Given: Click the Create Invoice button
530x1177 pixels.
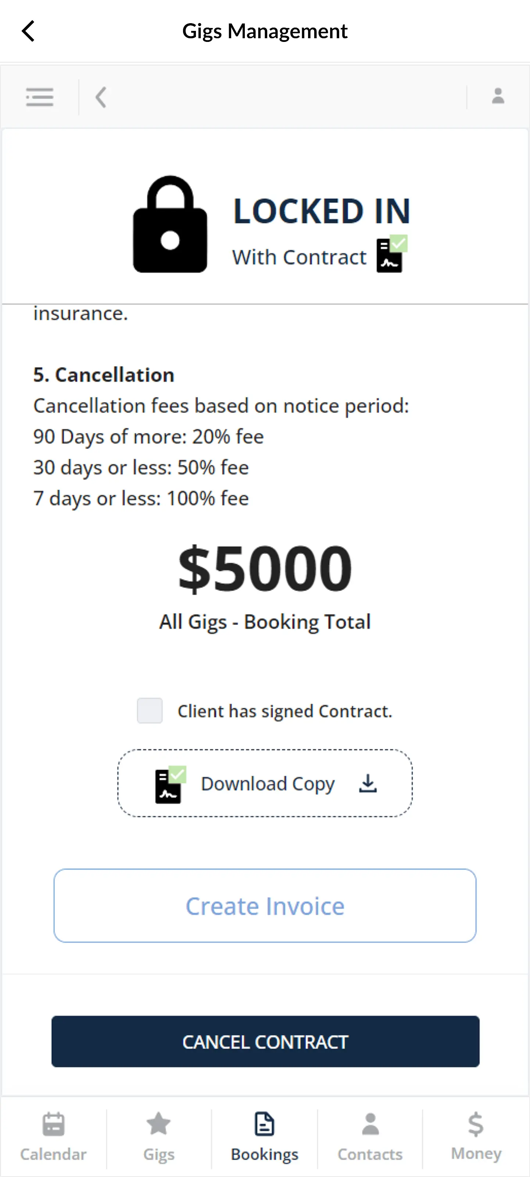Looking at the screenshot, I should point(265,906).
